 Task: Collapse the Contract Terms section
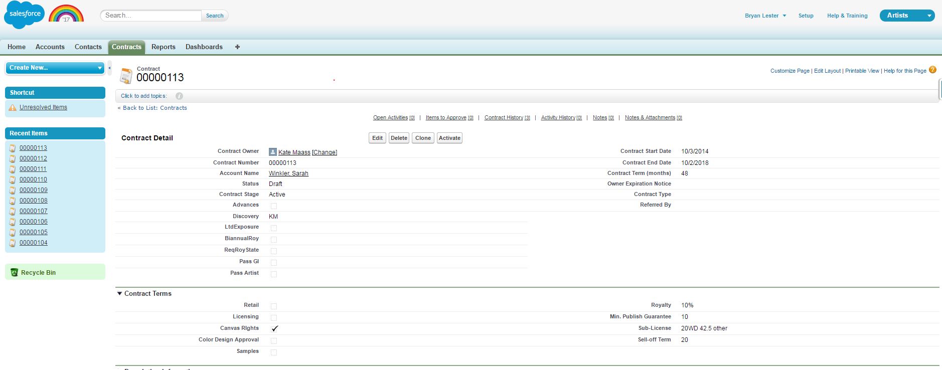pyautogui.click(x=119, y=294)
